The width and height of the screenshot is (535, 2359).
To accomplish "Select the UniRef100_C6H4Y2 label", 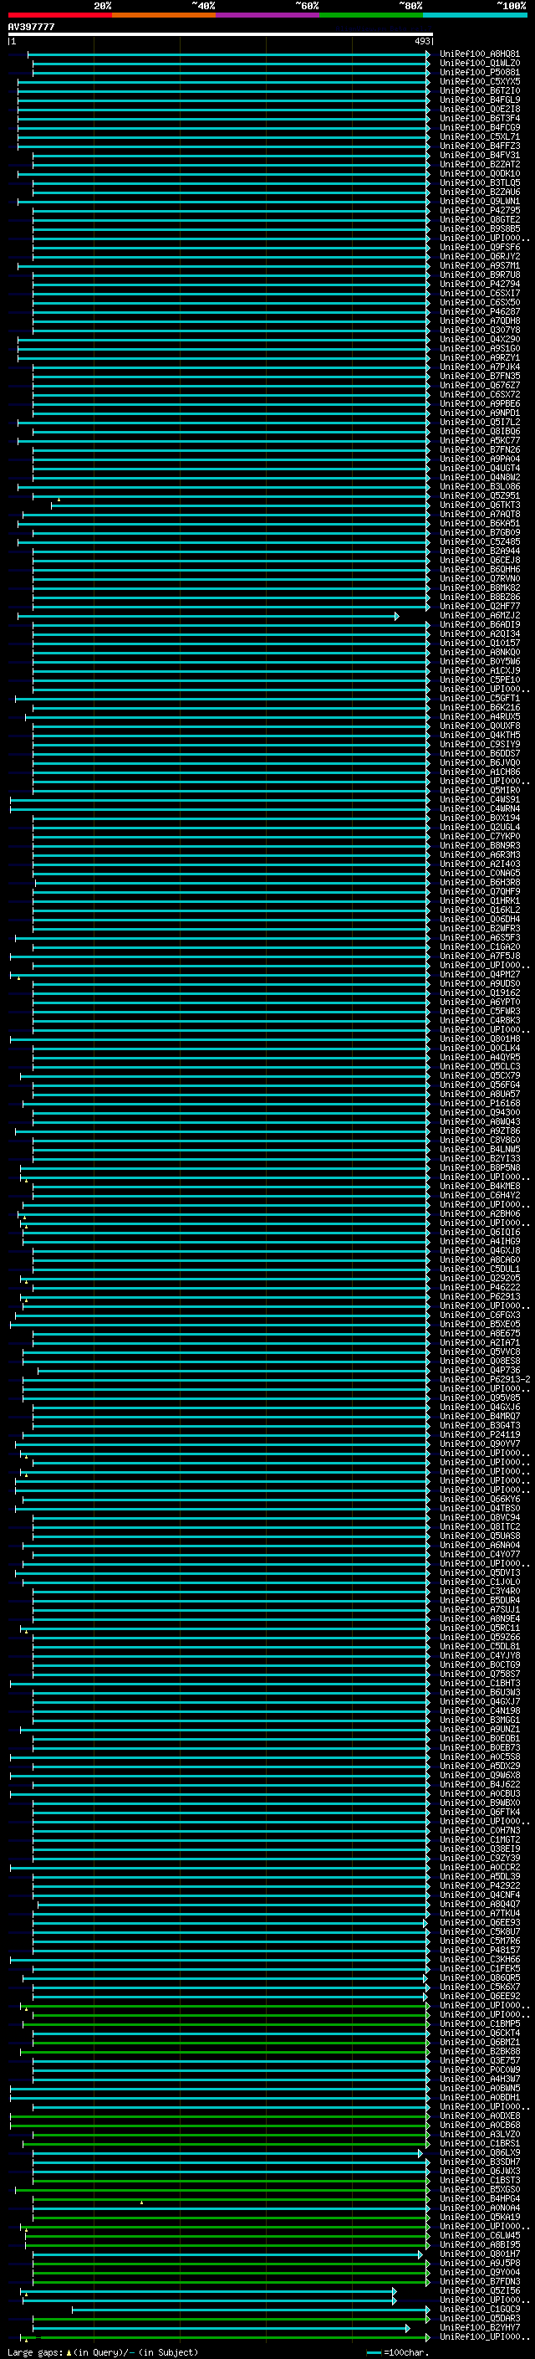I will 480,1195.
